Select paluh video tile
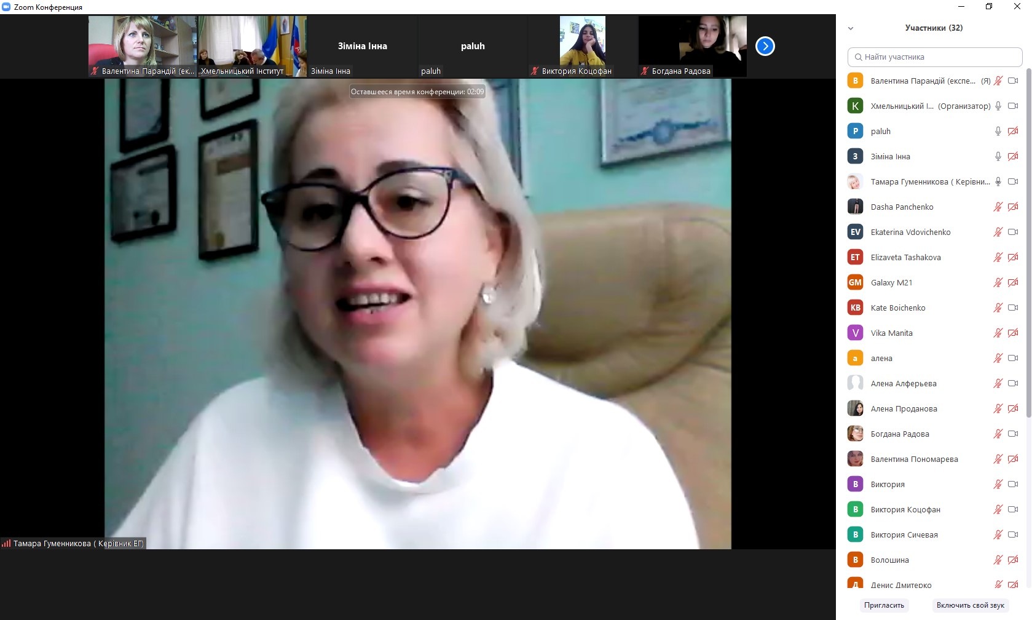Image resolution: width=1032 pixels, height=620 pixels. 473,46
